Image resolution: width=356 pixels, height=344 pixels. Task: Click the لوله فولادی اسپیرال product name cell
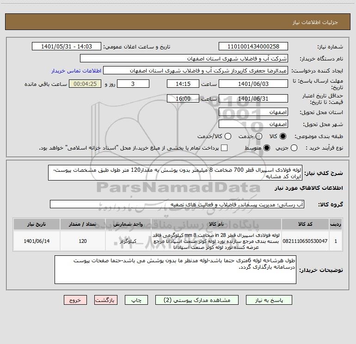[x=216, y=241]
